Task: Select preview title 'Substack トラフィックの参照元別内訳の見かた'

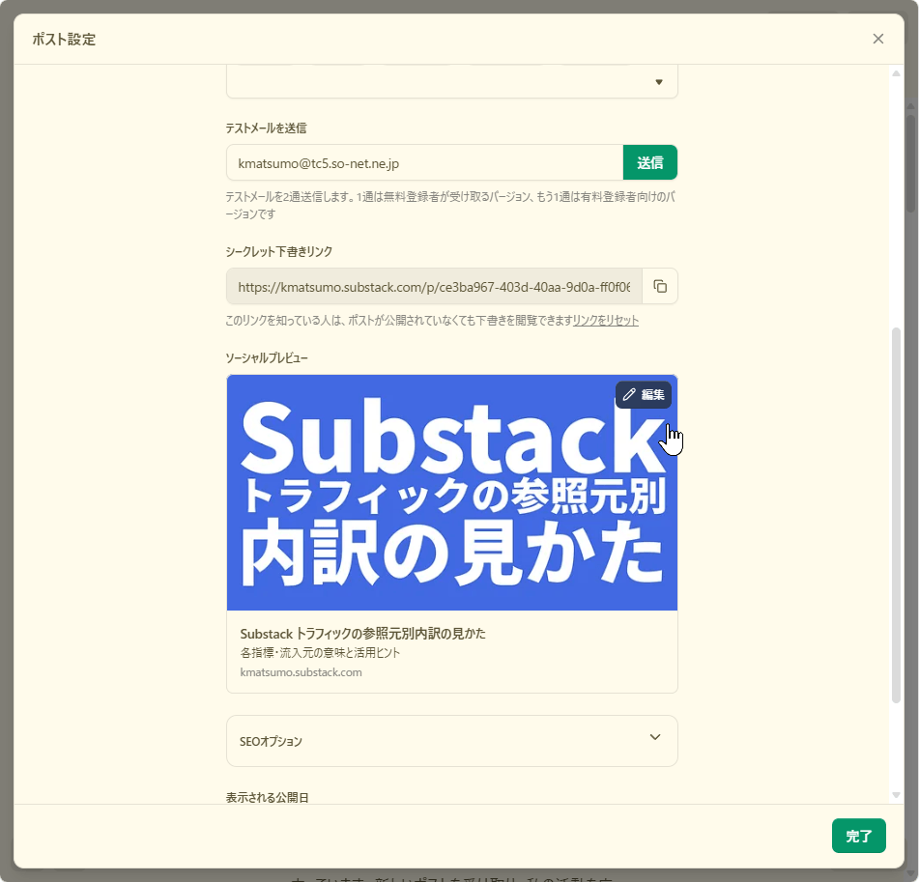Action: coord(362,634)
